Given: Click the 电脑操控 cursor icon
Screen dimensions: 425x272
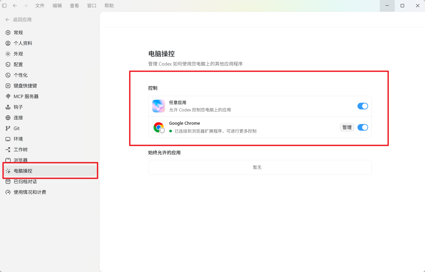Looking at the screenshot, I should [x=8, y=171].
